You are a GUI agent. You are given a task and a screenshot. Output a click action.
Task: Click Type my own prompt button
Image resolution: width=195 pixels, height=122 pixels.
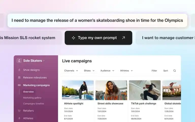[x=98, y=38]
